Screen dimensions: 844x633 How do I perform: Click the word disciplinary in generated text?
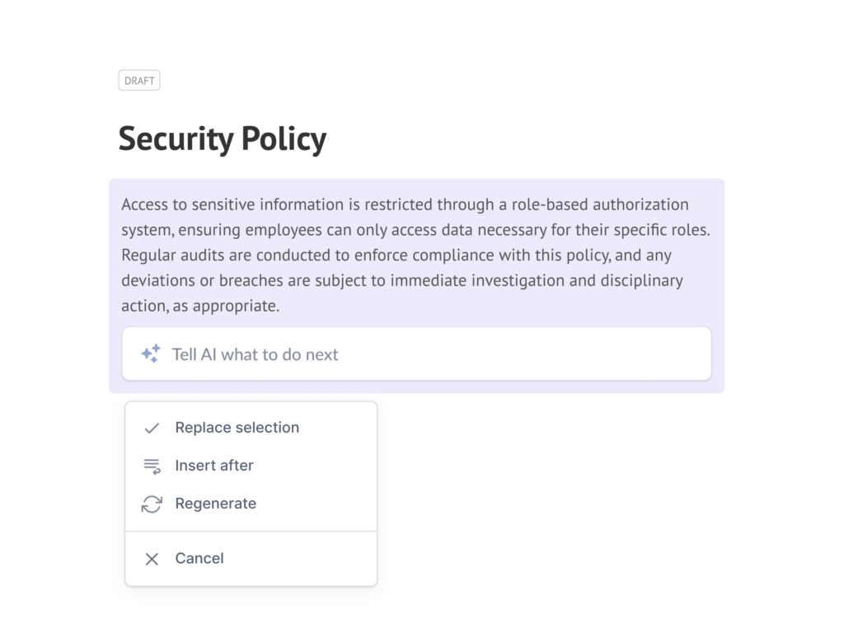pos(641,281)
